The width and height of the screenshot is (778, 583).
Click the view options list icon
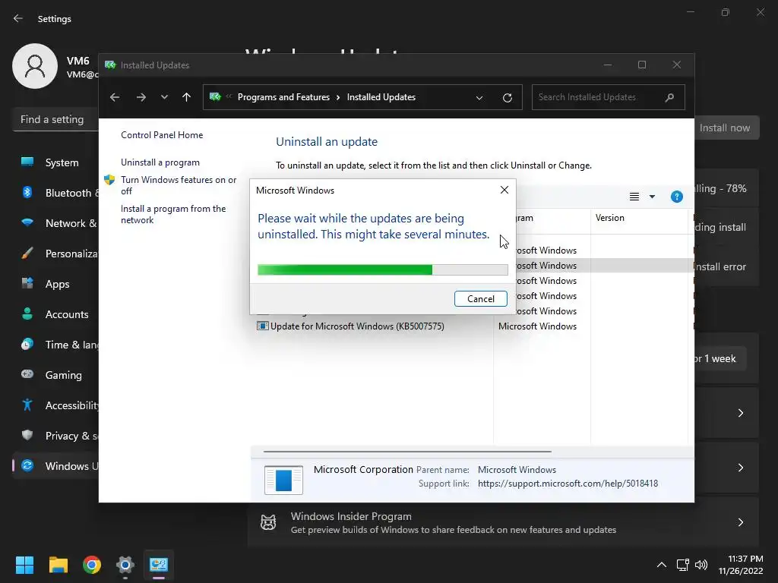pos(634,197)
